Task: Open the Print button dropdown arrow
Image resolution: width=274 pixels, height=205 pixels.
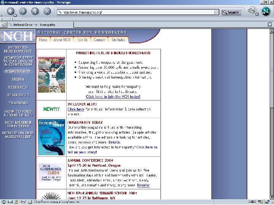Action: coord(257,14)
